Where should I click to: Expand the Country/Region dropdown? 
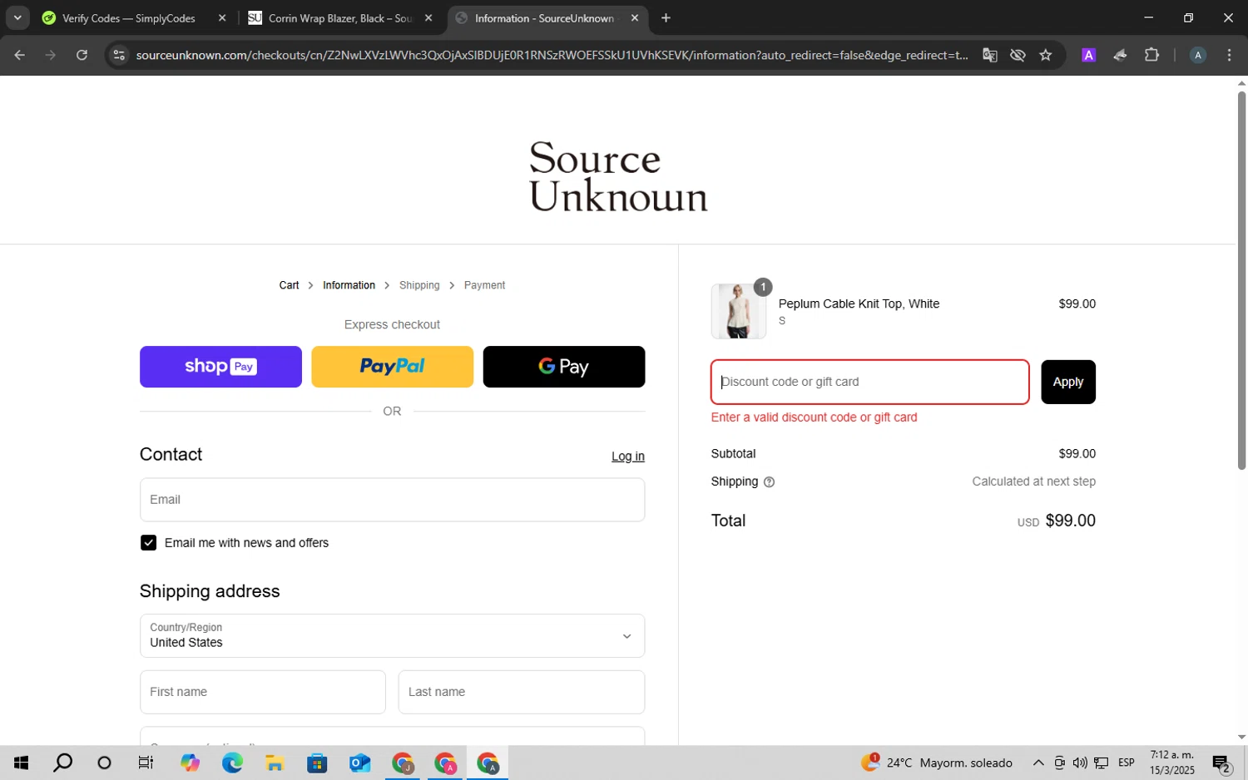(392, 636)
